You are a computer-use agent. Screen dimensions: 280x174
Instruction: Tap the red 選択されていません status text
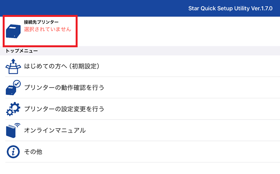[x=48, y=29]
